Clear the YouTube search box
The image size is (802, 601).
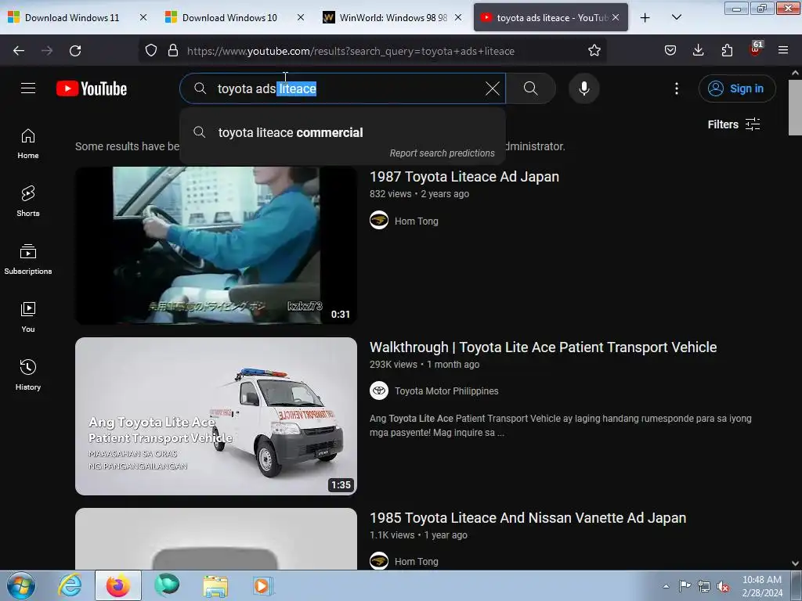[493, 88]
